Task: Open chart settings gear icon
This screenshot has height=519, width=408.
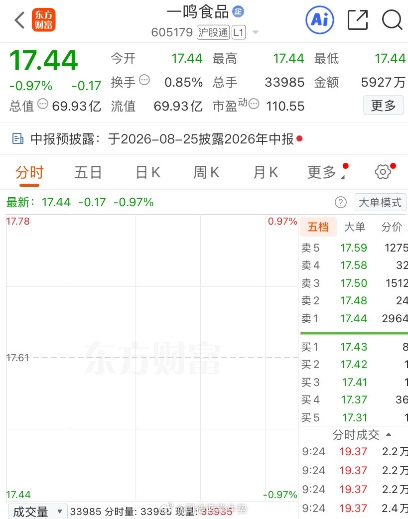Action: [x=383, y=172]
